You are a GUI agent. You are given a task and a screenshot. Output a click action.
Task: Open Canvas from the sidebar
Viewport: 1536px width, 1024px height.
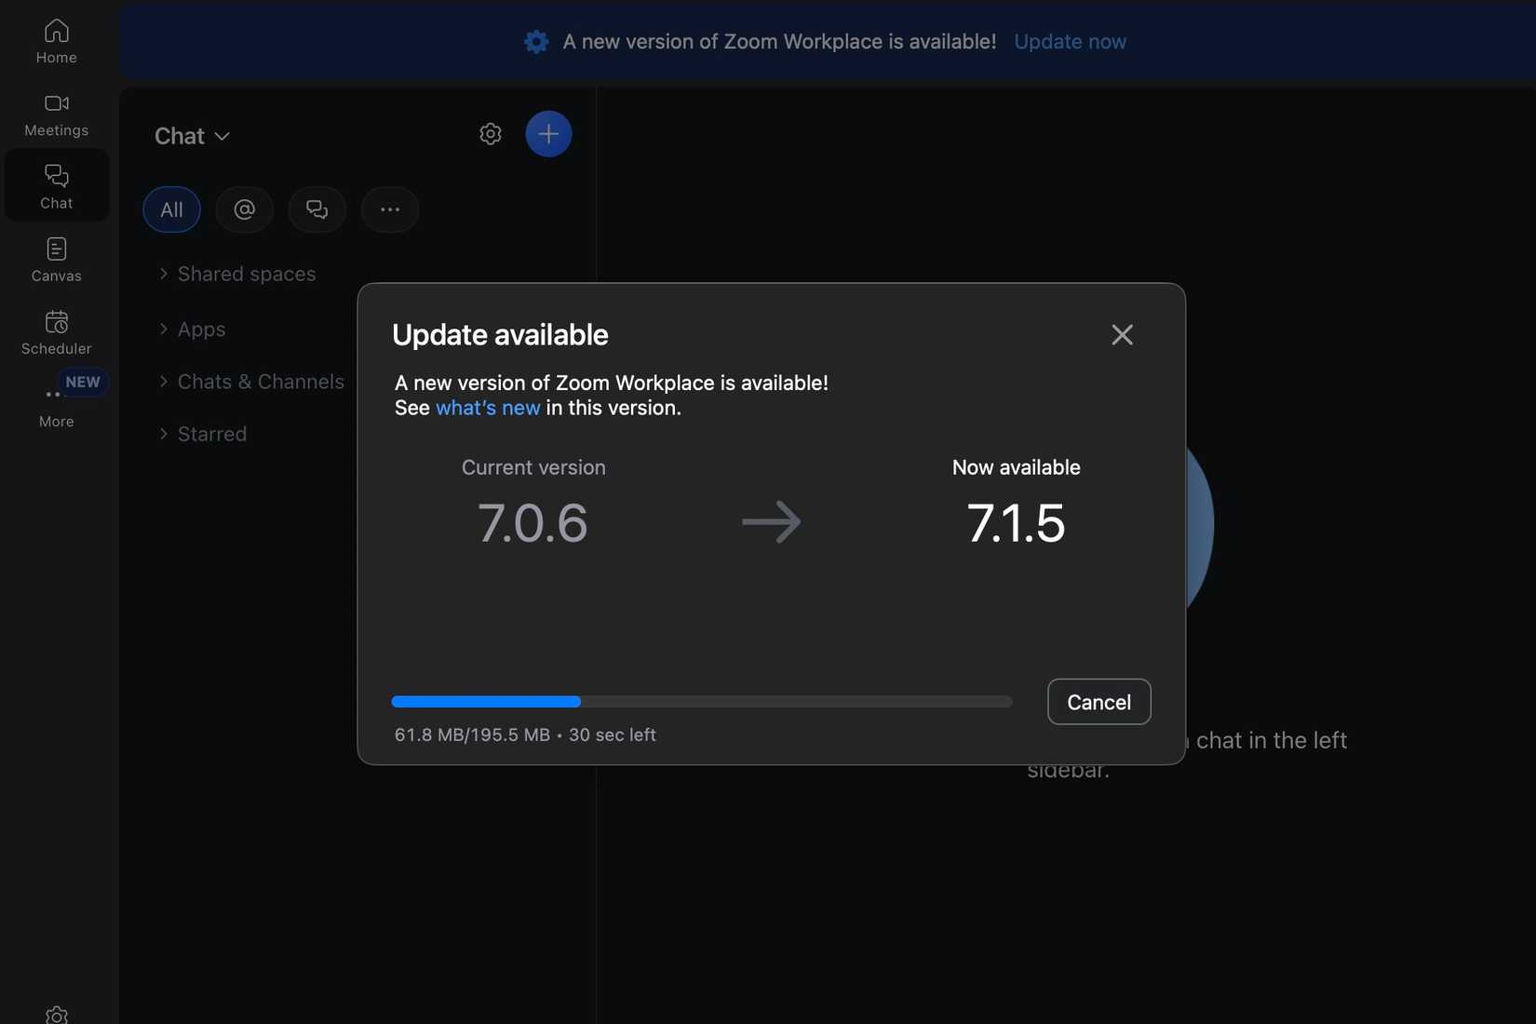pyautogui.click(x=56, y=260)
